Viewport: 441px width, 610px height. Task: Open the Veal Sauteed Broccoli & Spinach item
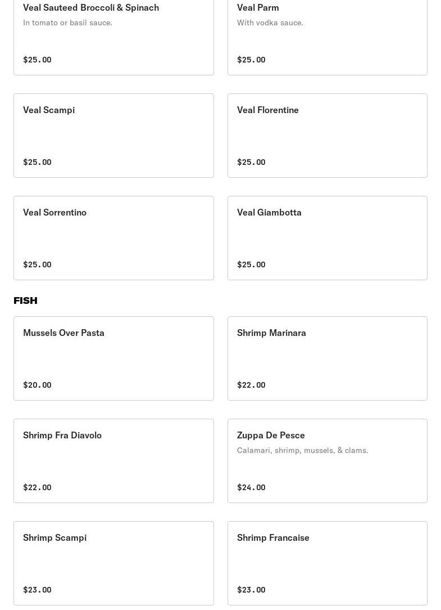coord(91,8)
